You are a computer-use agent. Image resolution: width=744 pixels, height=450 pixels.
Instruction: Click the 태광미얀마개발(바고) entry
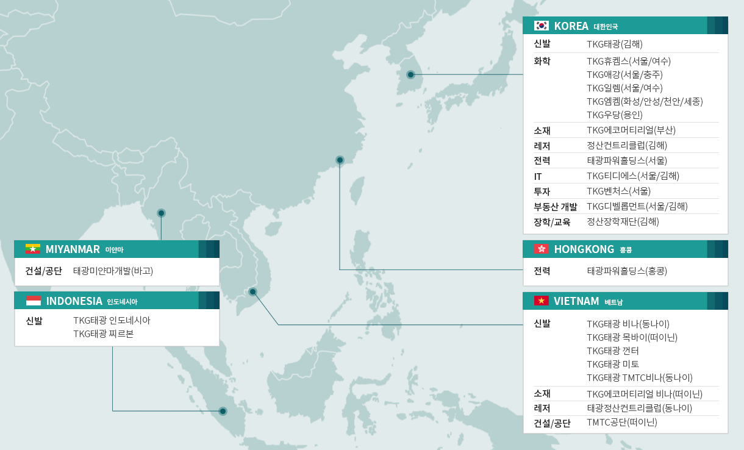point(113,271)
